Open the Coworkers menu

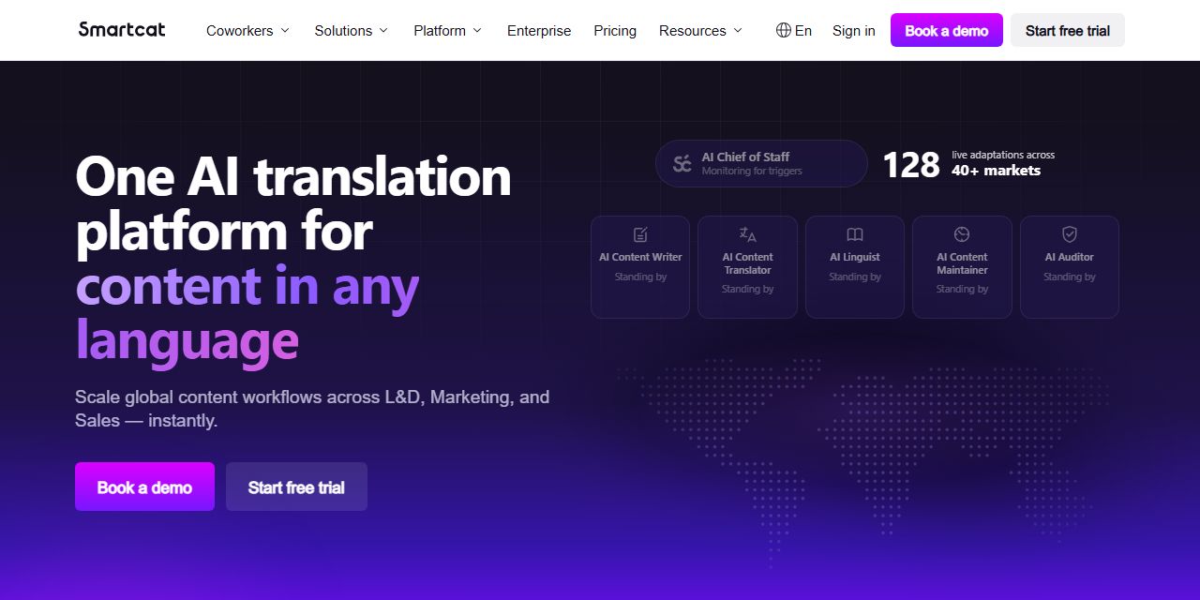(x=248, y=30)
